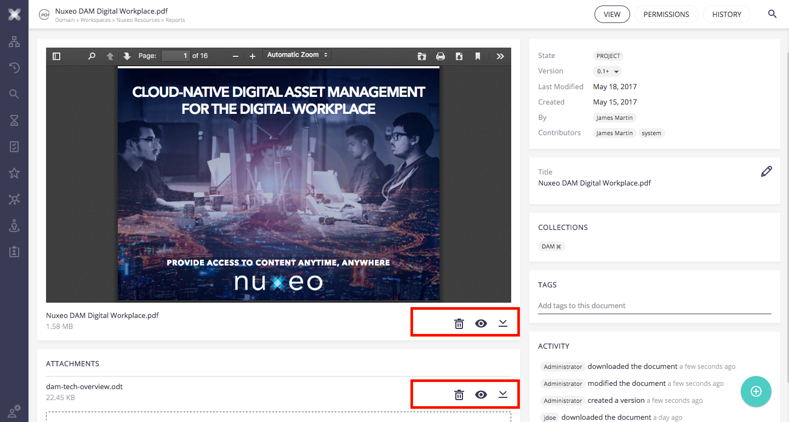Open the clipboard icon in sidebar
The image size is (789, 422).
(14, 252)
